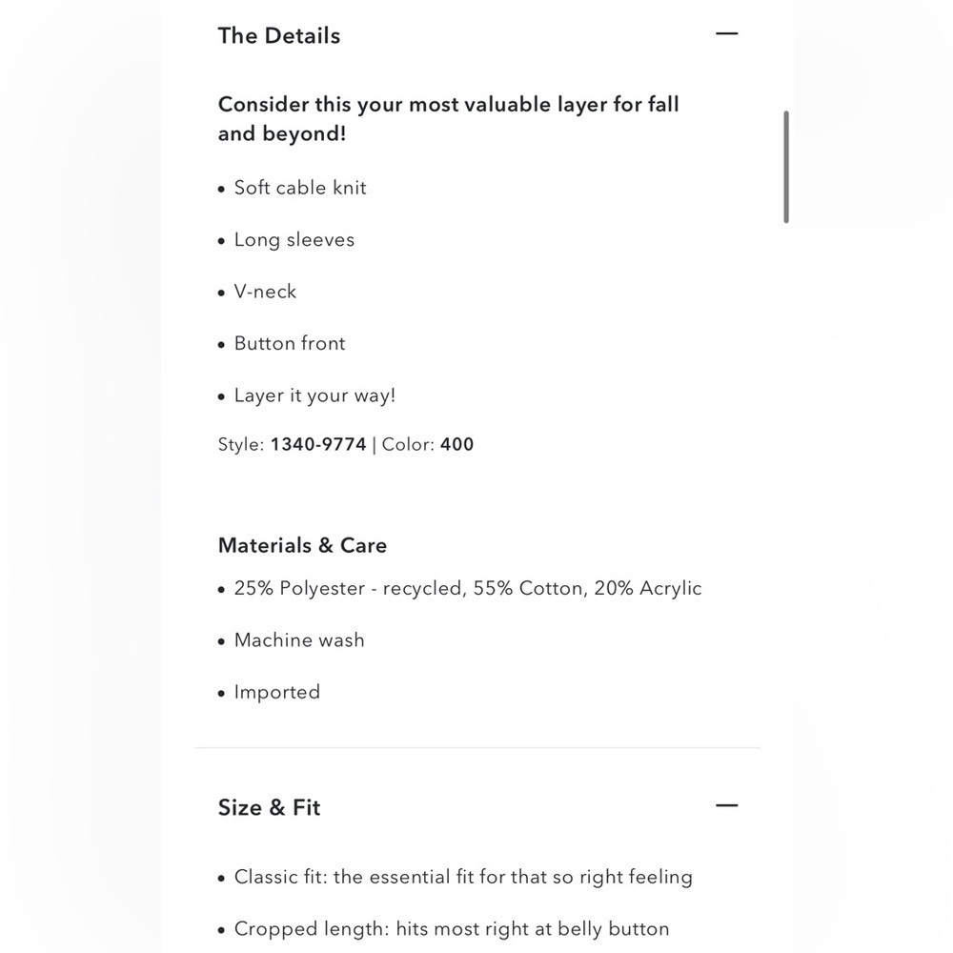
Task: Click the polyester cotton acrylic composition line
Action: (460, 588)
